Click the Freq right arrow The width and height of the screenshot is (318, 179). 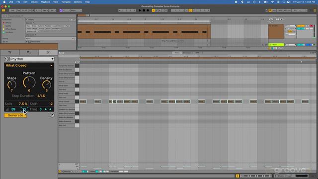pos(50,109)
